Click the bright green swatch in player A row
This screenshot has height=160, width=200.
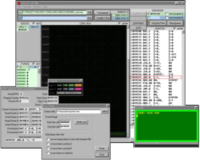(x=71, y=85)
